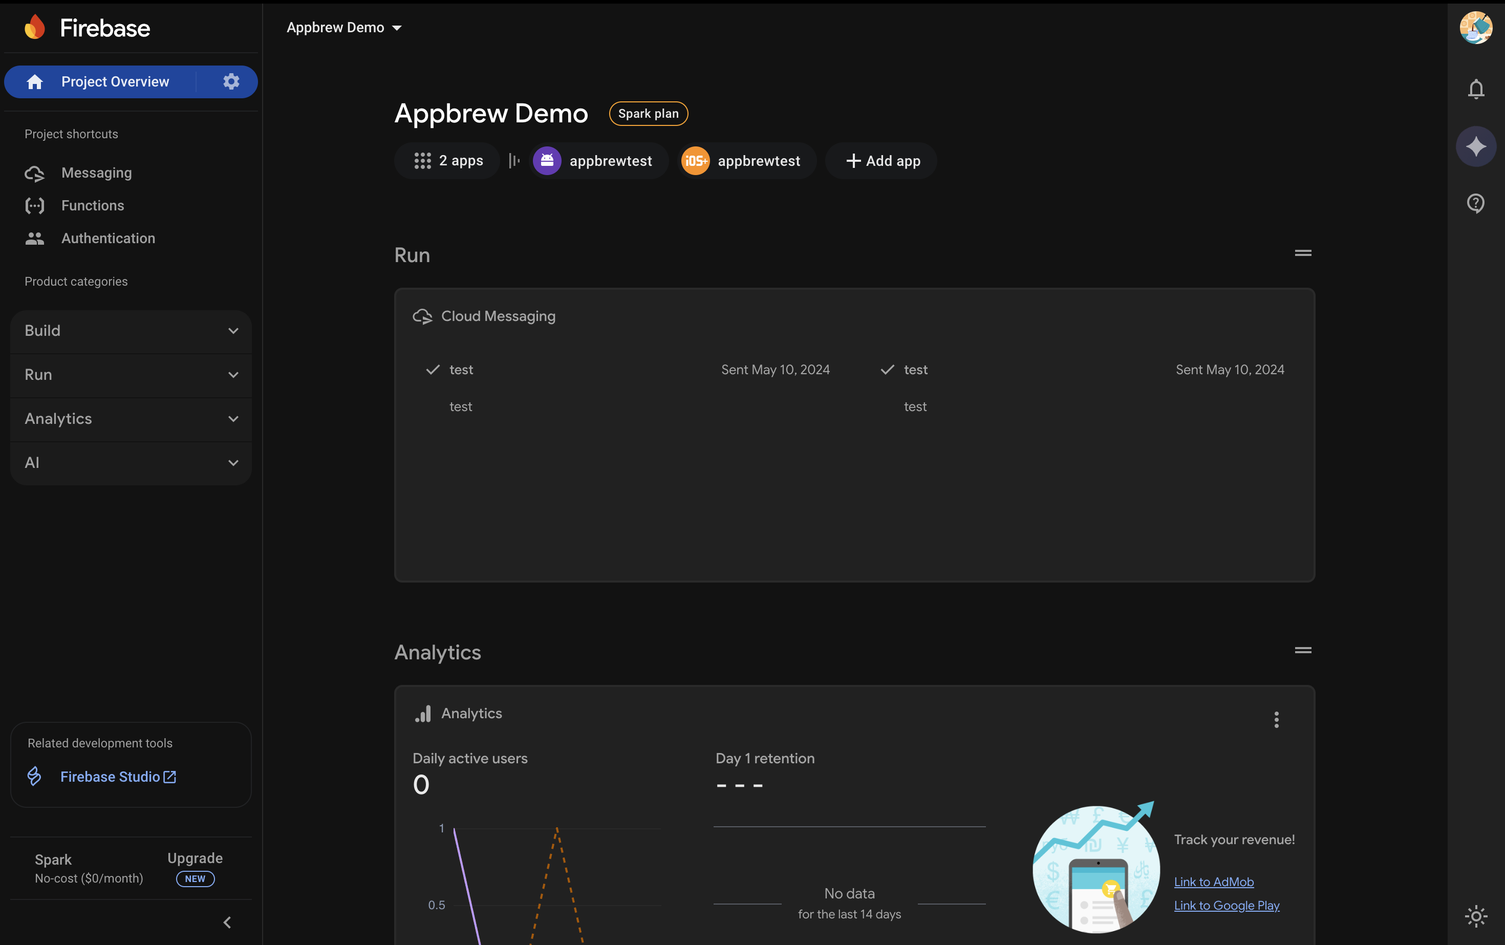The image size is (1505, 945).
Task: Collapse the Analytics section handle
Action: pos(1302,650)
